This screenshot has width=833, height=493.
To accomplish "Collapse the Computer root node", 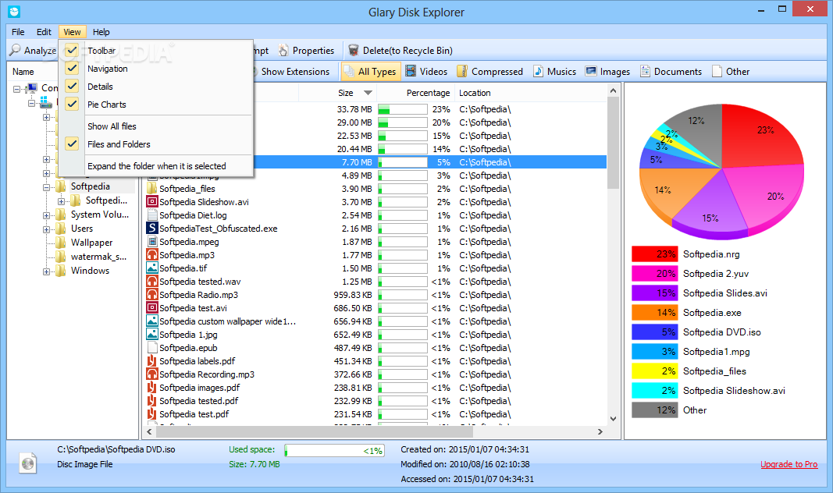I will [x=17, y=89].
